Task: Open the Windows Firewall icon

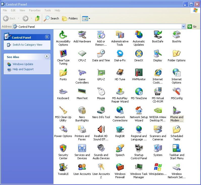Action: pyautogui.click(x=120, y=167)
